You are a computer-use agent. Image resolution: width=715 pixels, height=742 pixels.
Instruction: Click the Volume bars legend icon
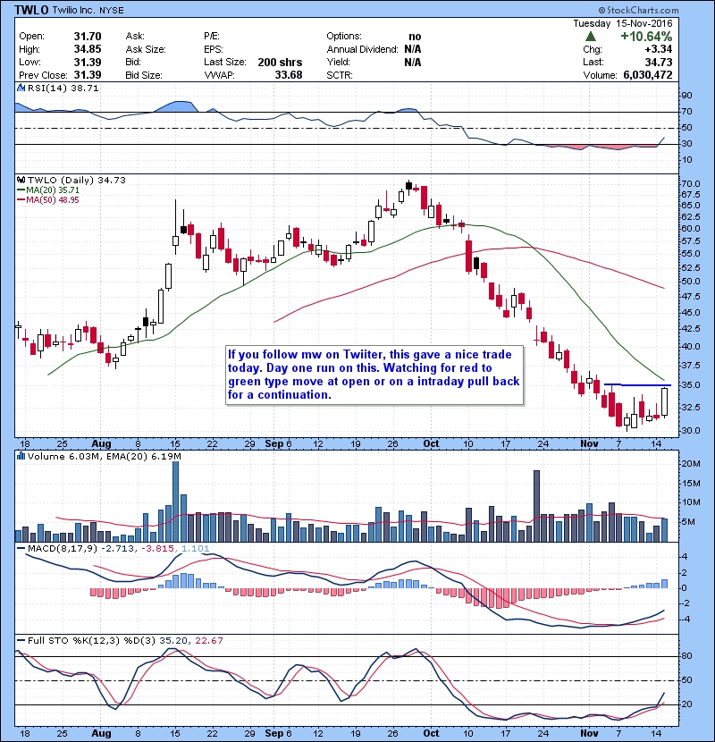[x=21, y=457]
